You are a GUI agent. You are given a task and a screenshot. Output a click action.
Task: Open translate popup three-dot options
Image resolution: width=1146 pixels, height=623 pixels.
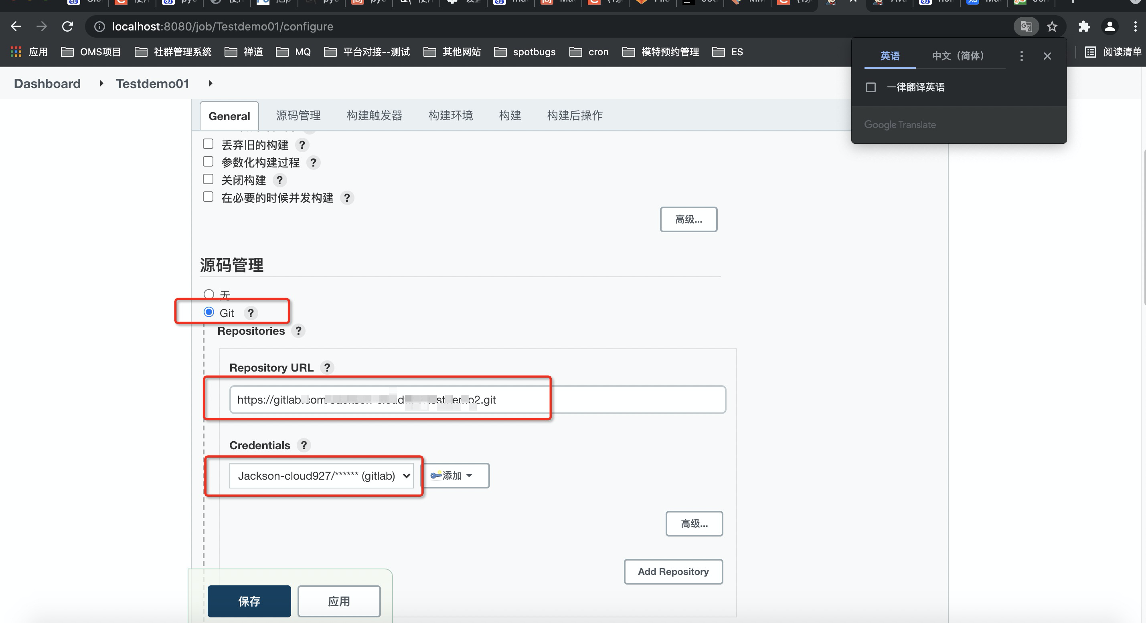[1021, 56]
